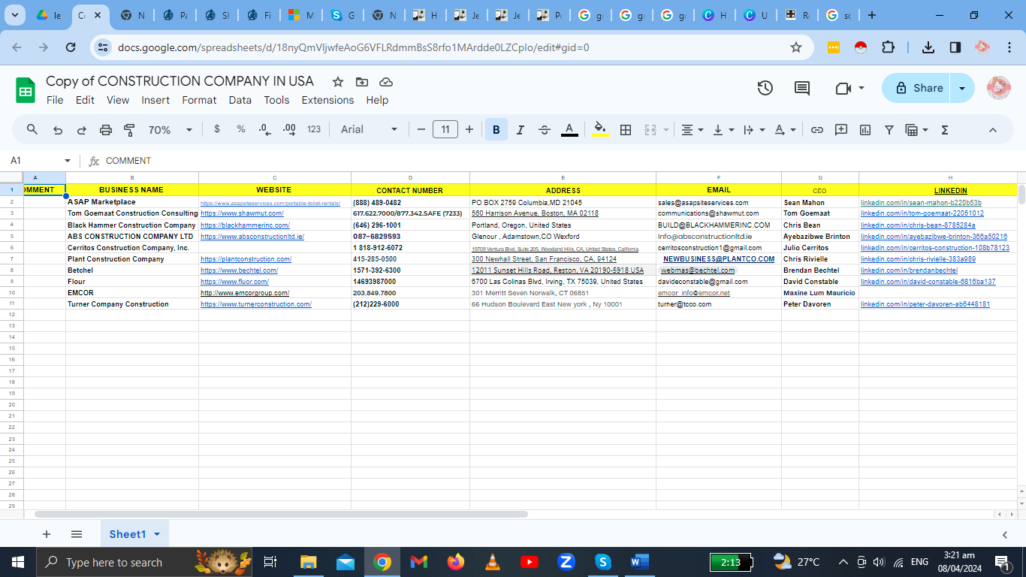Open the File menu

click(55, 100)
